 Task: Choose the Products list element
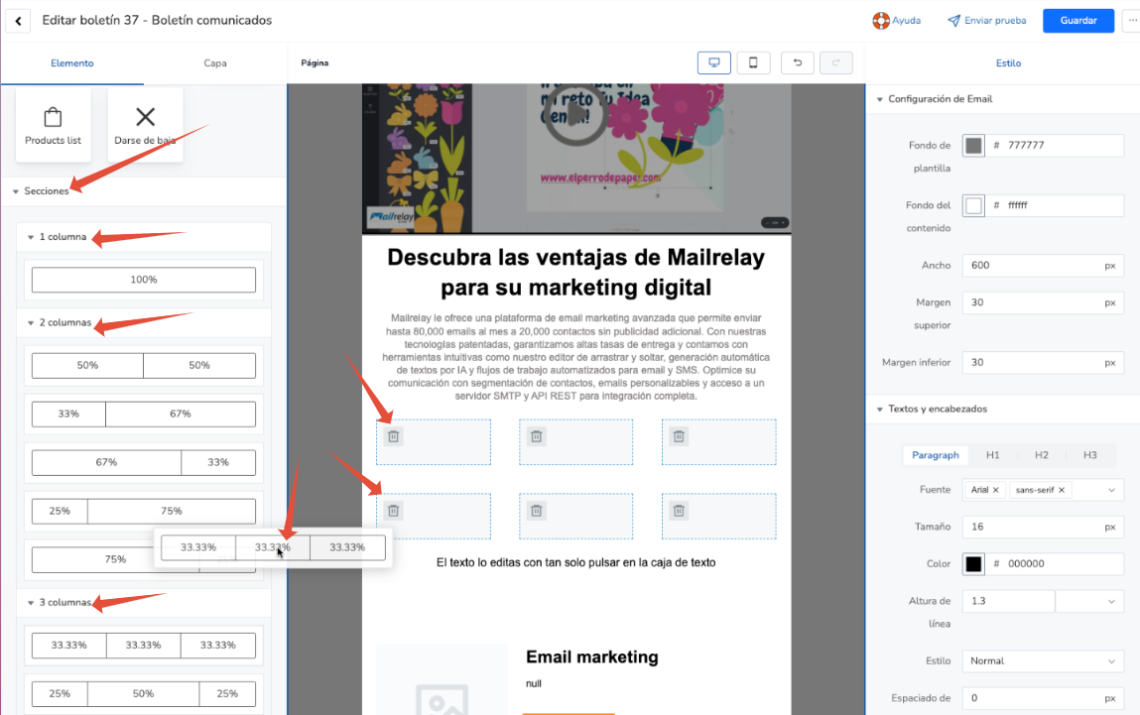click(53, 125)
